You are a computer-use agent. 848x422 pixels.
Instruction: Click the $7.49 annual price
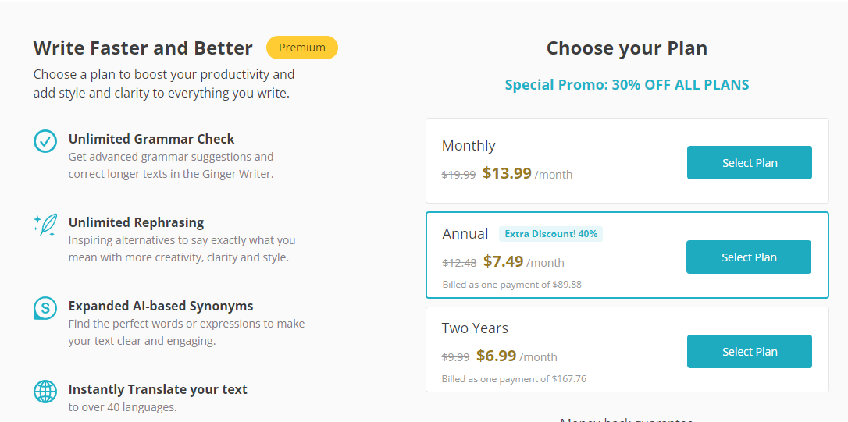tap(503, 261)
